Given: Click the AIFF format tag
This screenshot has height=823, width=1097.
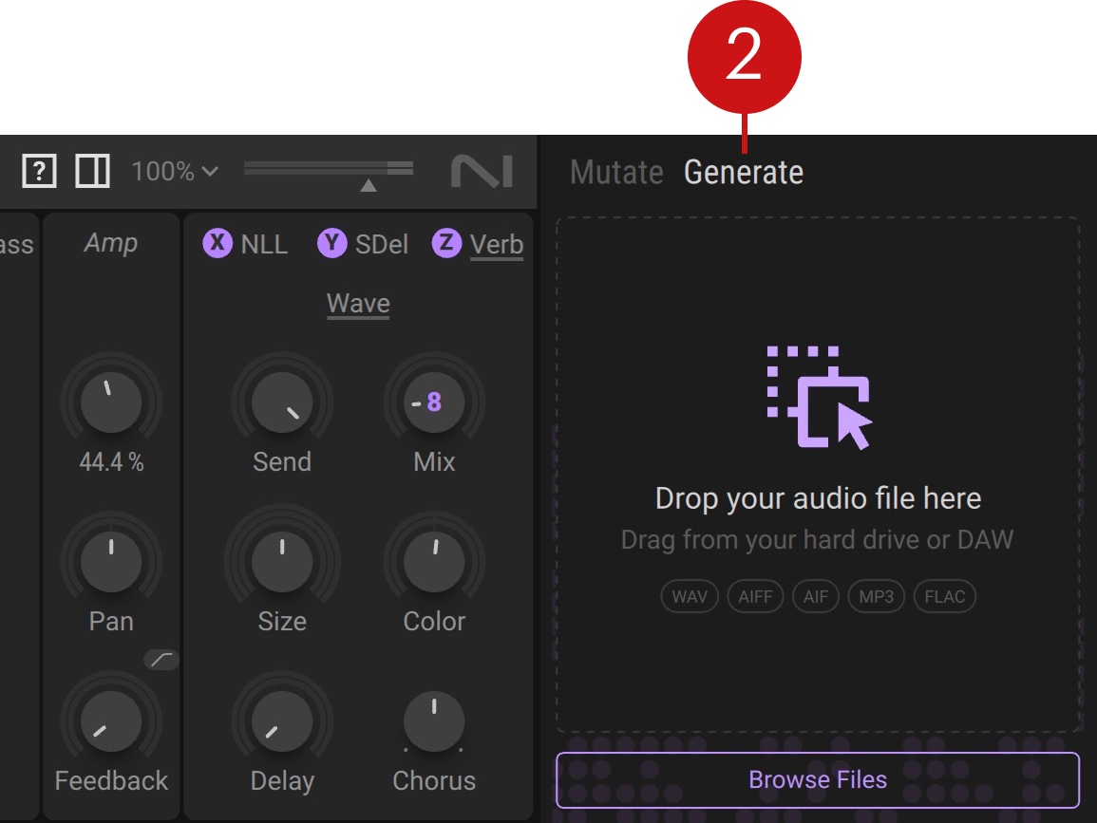Looking at the screenshot, I should pyautogui.click(x=756, y=596).
